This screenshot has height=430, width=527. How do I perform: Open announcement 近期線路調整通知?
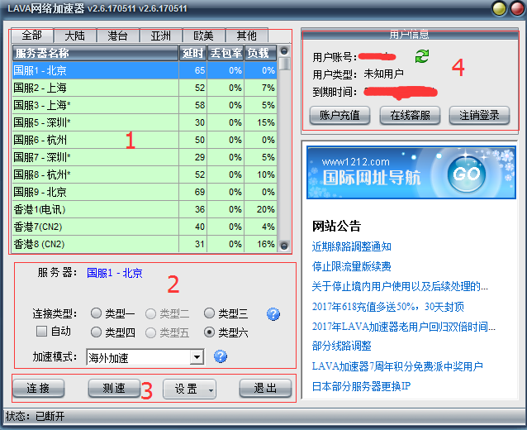click(x=352, y=246)
